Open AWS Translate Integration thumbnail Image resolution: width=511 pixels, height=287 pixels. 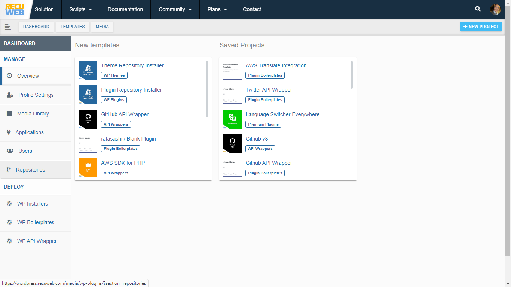point(232,70)
